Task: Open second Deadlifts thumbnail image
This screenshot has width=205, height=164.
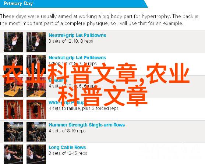Action: pos(36,87)
